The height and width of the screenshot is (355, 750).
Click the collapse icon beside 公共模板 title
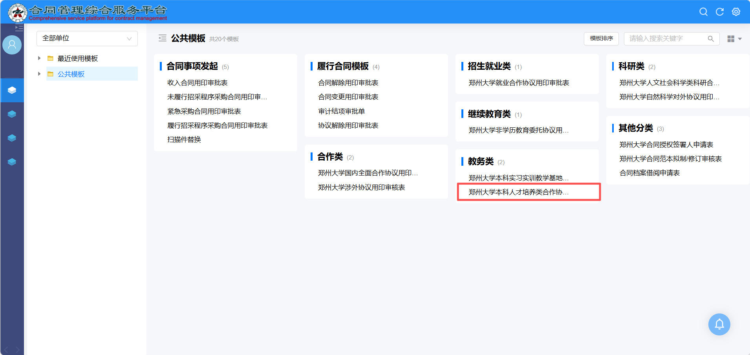pyautogui.click(x=162, y=38)
